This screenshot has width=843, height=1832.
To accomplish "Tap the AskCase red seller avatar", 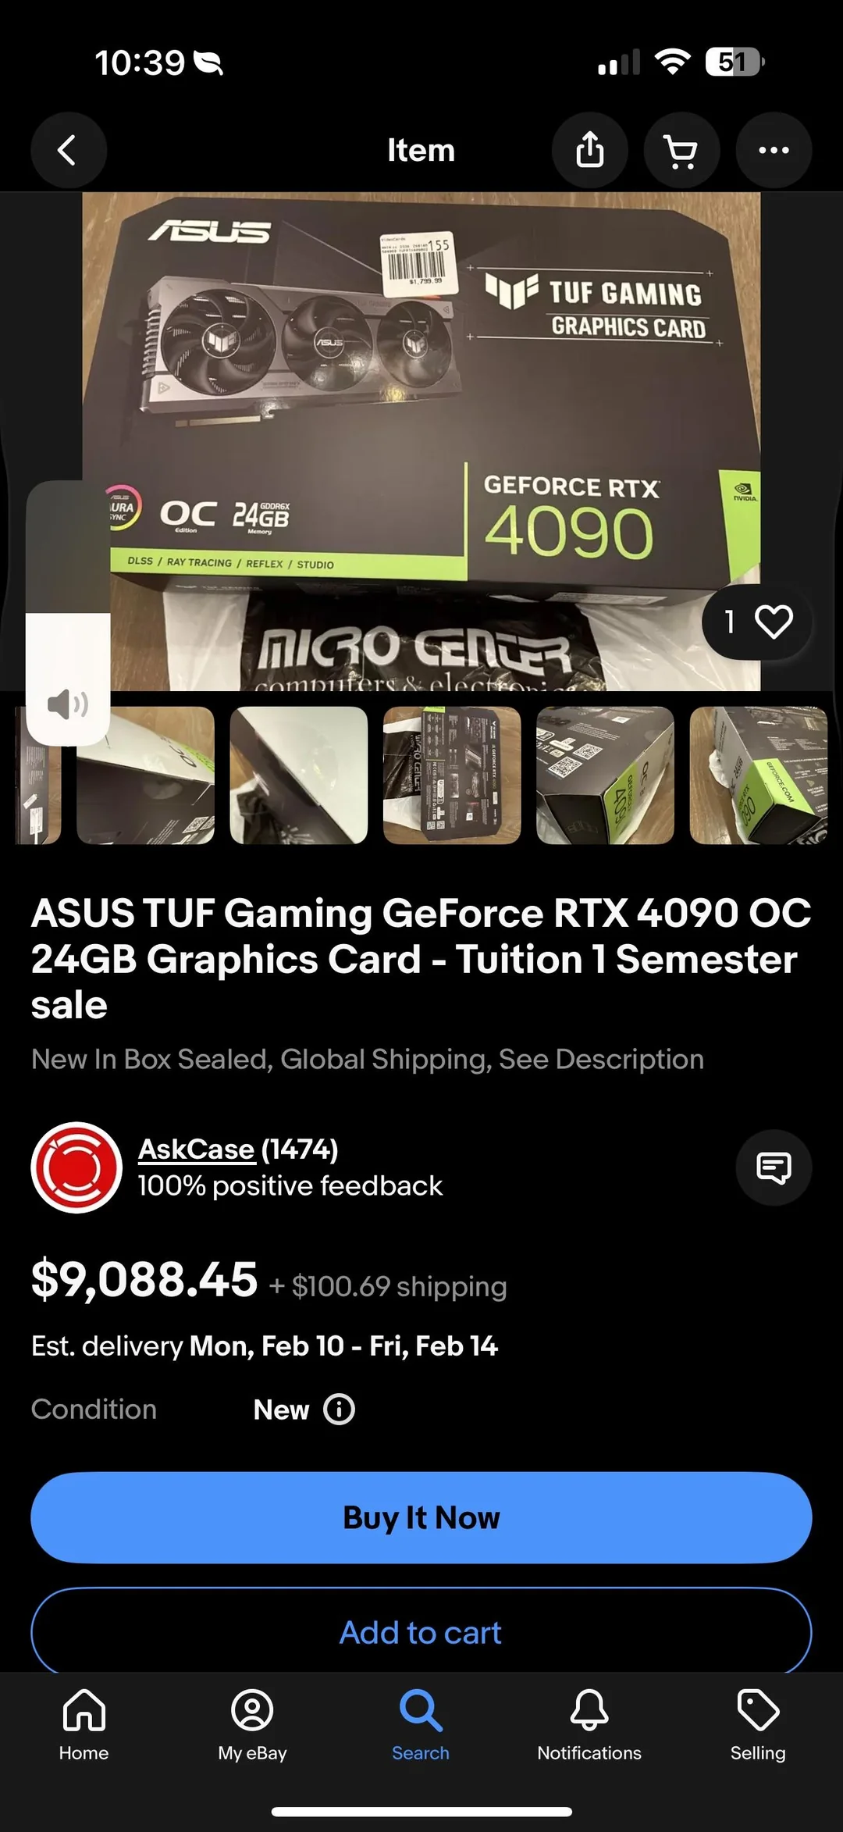I will coord(76,1167).
